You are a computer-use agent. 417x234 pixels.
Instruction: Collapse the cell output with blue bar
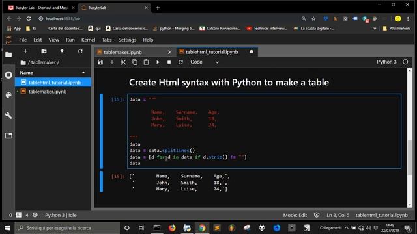(102, 182)
